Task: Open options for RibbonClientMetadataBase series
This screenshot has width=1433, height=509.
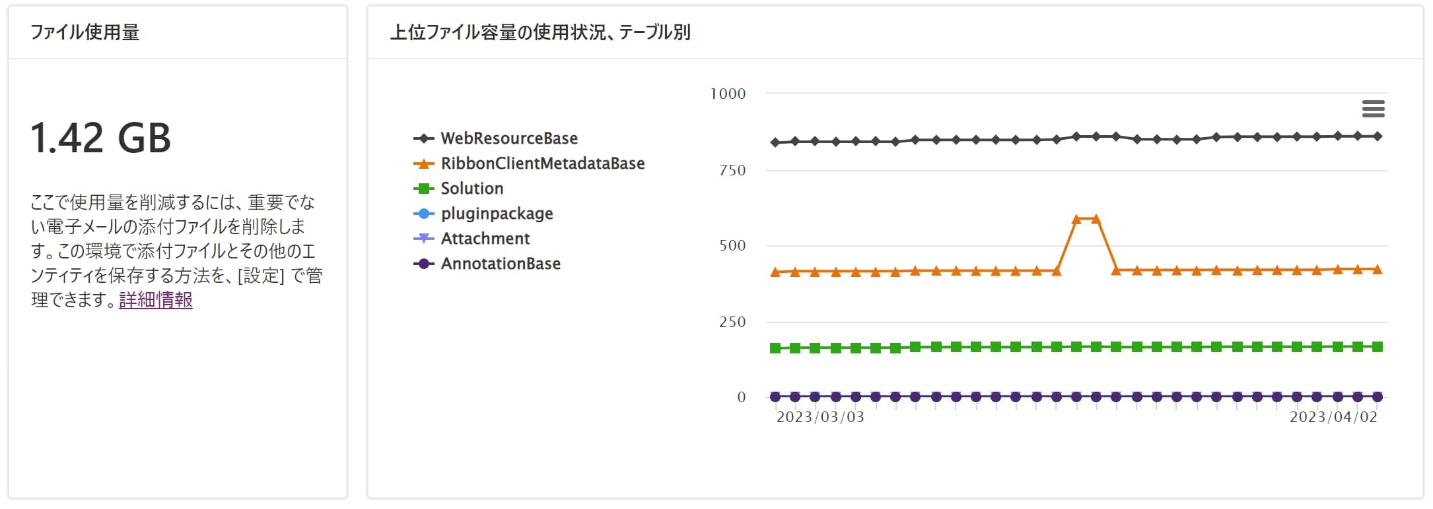Action: click(x=543, y=164)
